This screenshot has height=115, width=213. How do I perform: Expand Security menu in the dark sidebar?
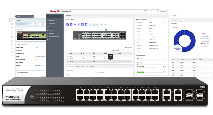[x=55, y=27]
